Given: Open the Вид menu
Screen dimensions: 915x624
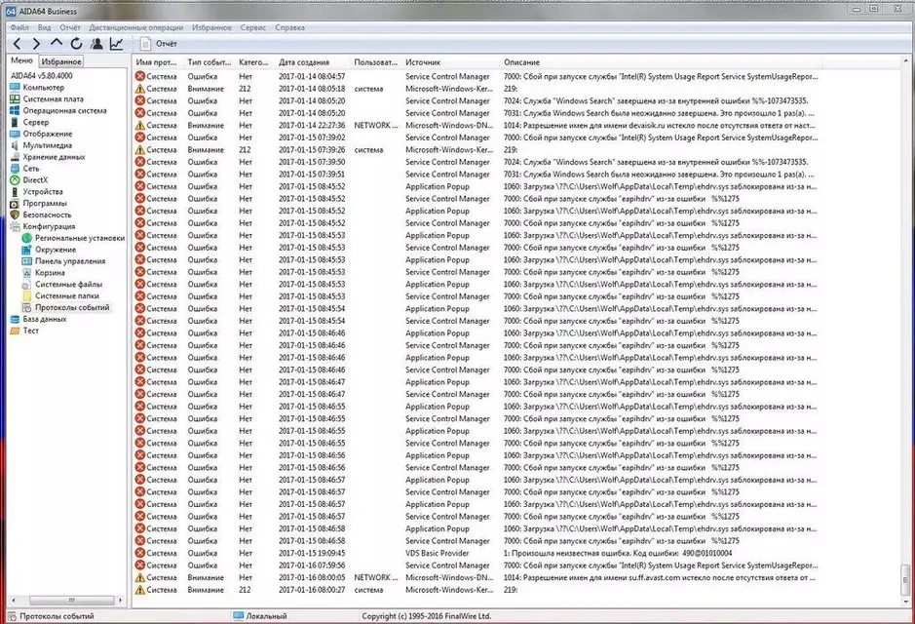Looking at the screenshot, I should point(45,27).
